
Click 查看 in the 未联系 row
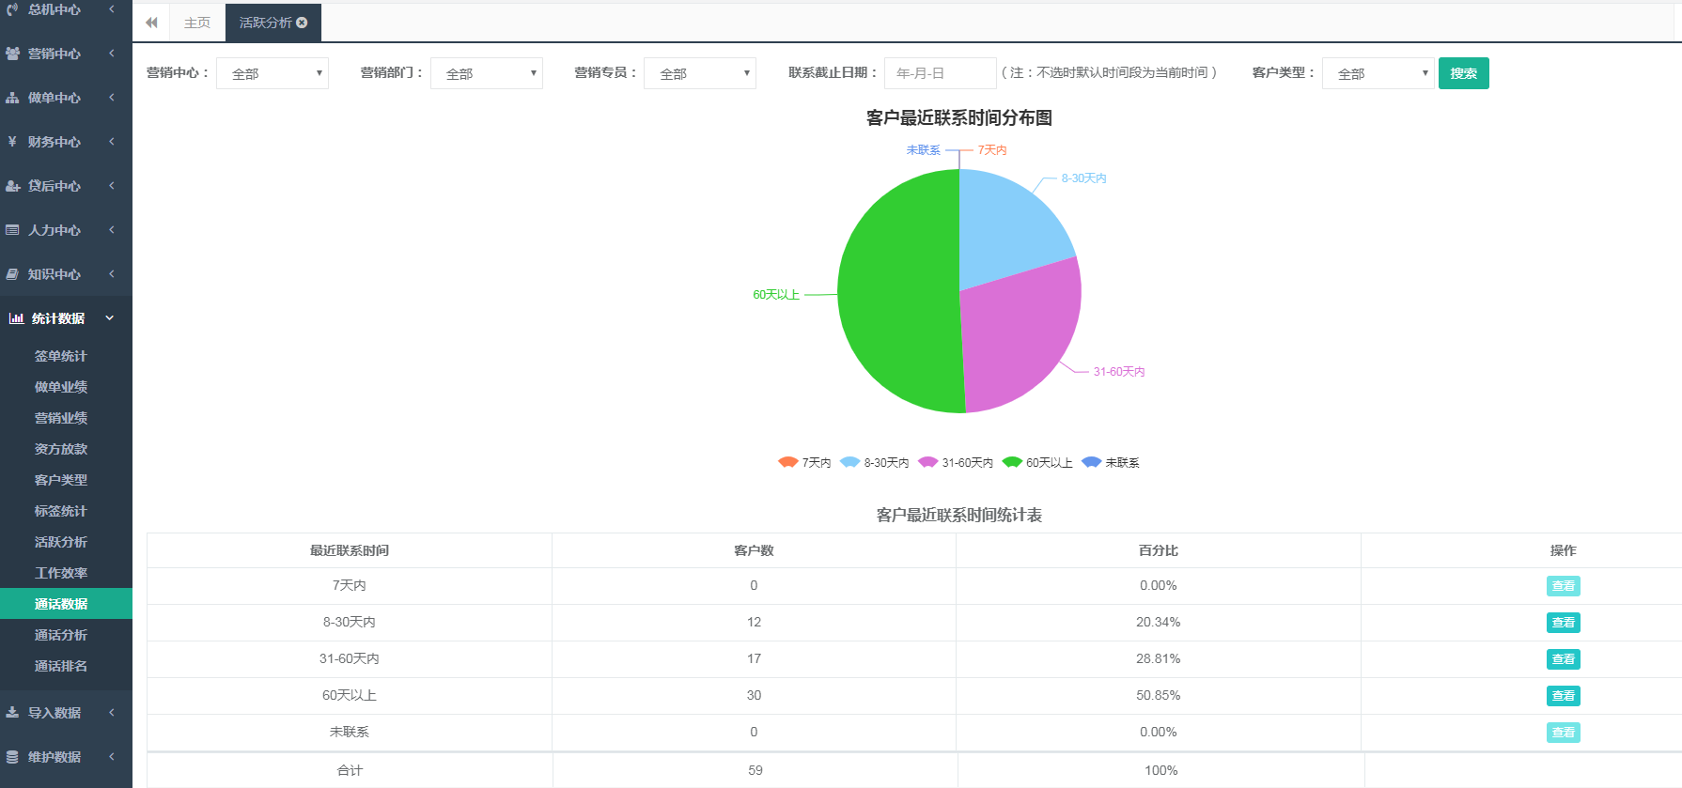(x=1564, y=733)
